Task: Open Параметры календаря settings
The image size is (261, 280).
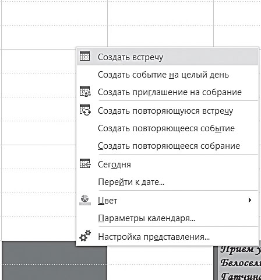Action: (168, 218)
